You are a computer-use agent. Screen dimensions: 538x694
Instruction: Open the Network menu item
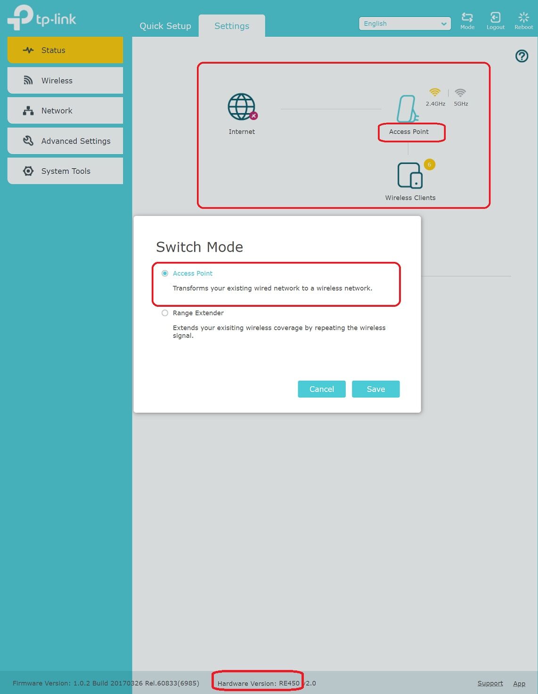point(65,111)
